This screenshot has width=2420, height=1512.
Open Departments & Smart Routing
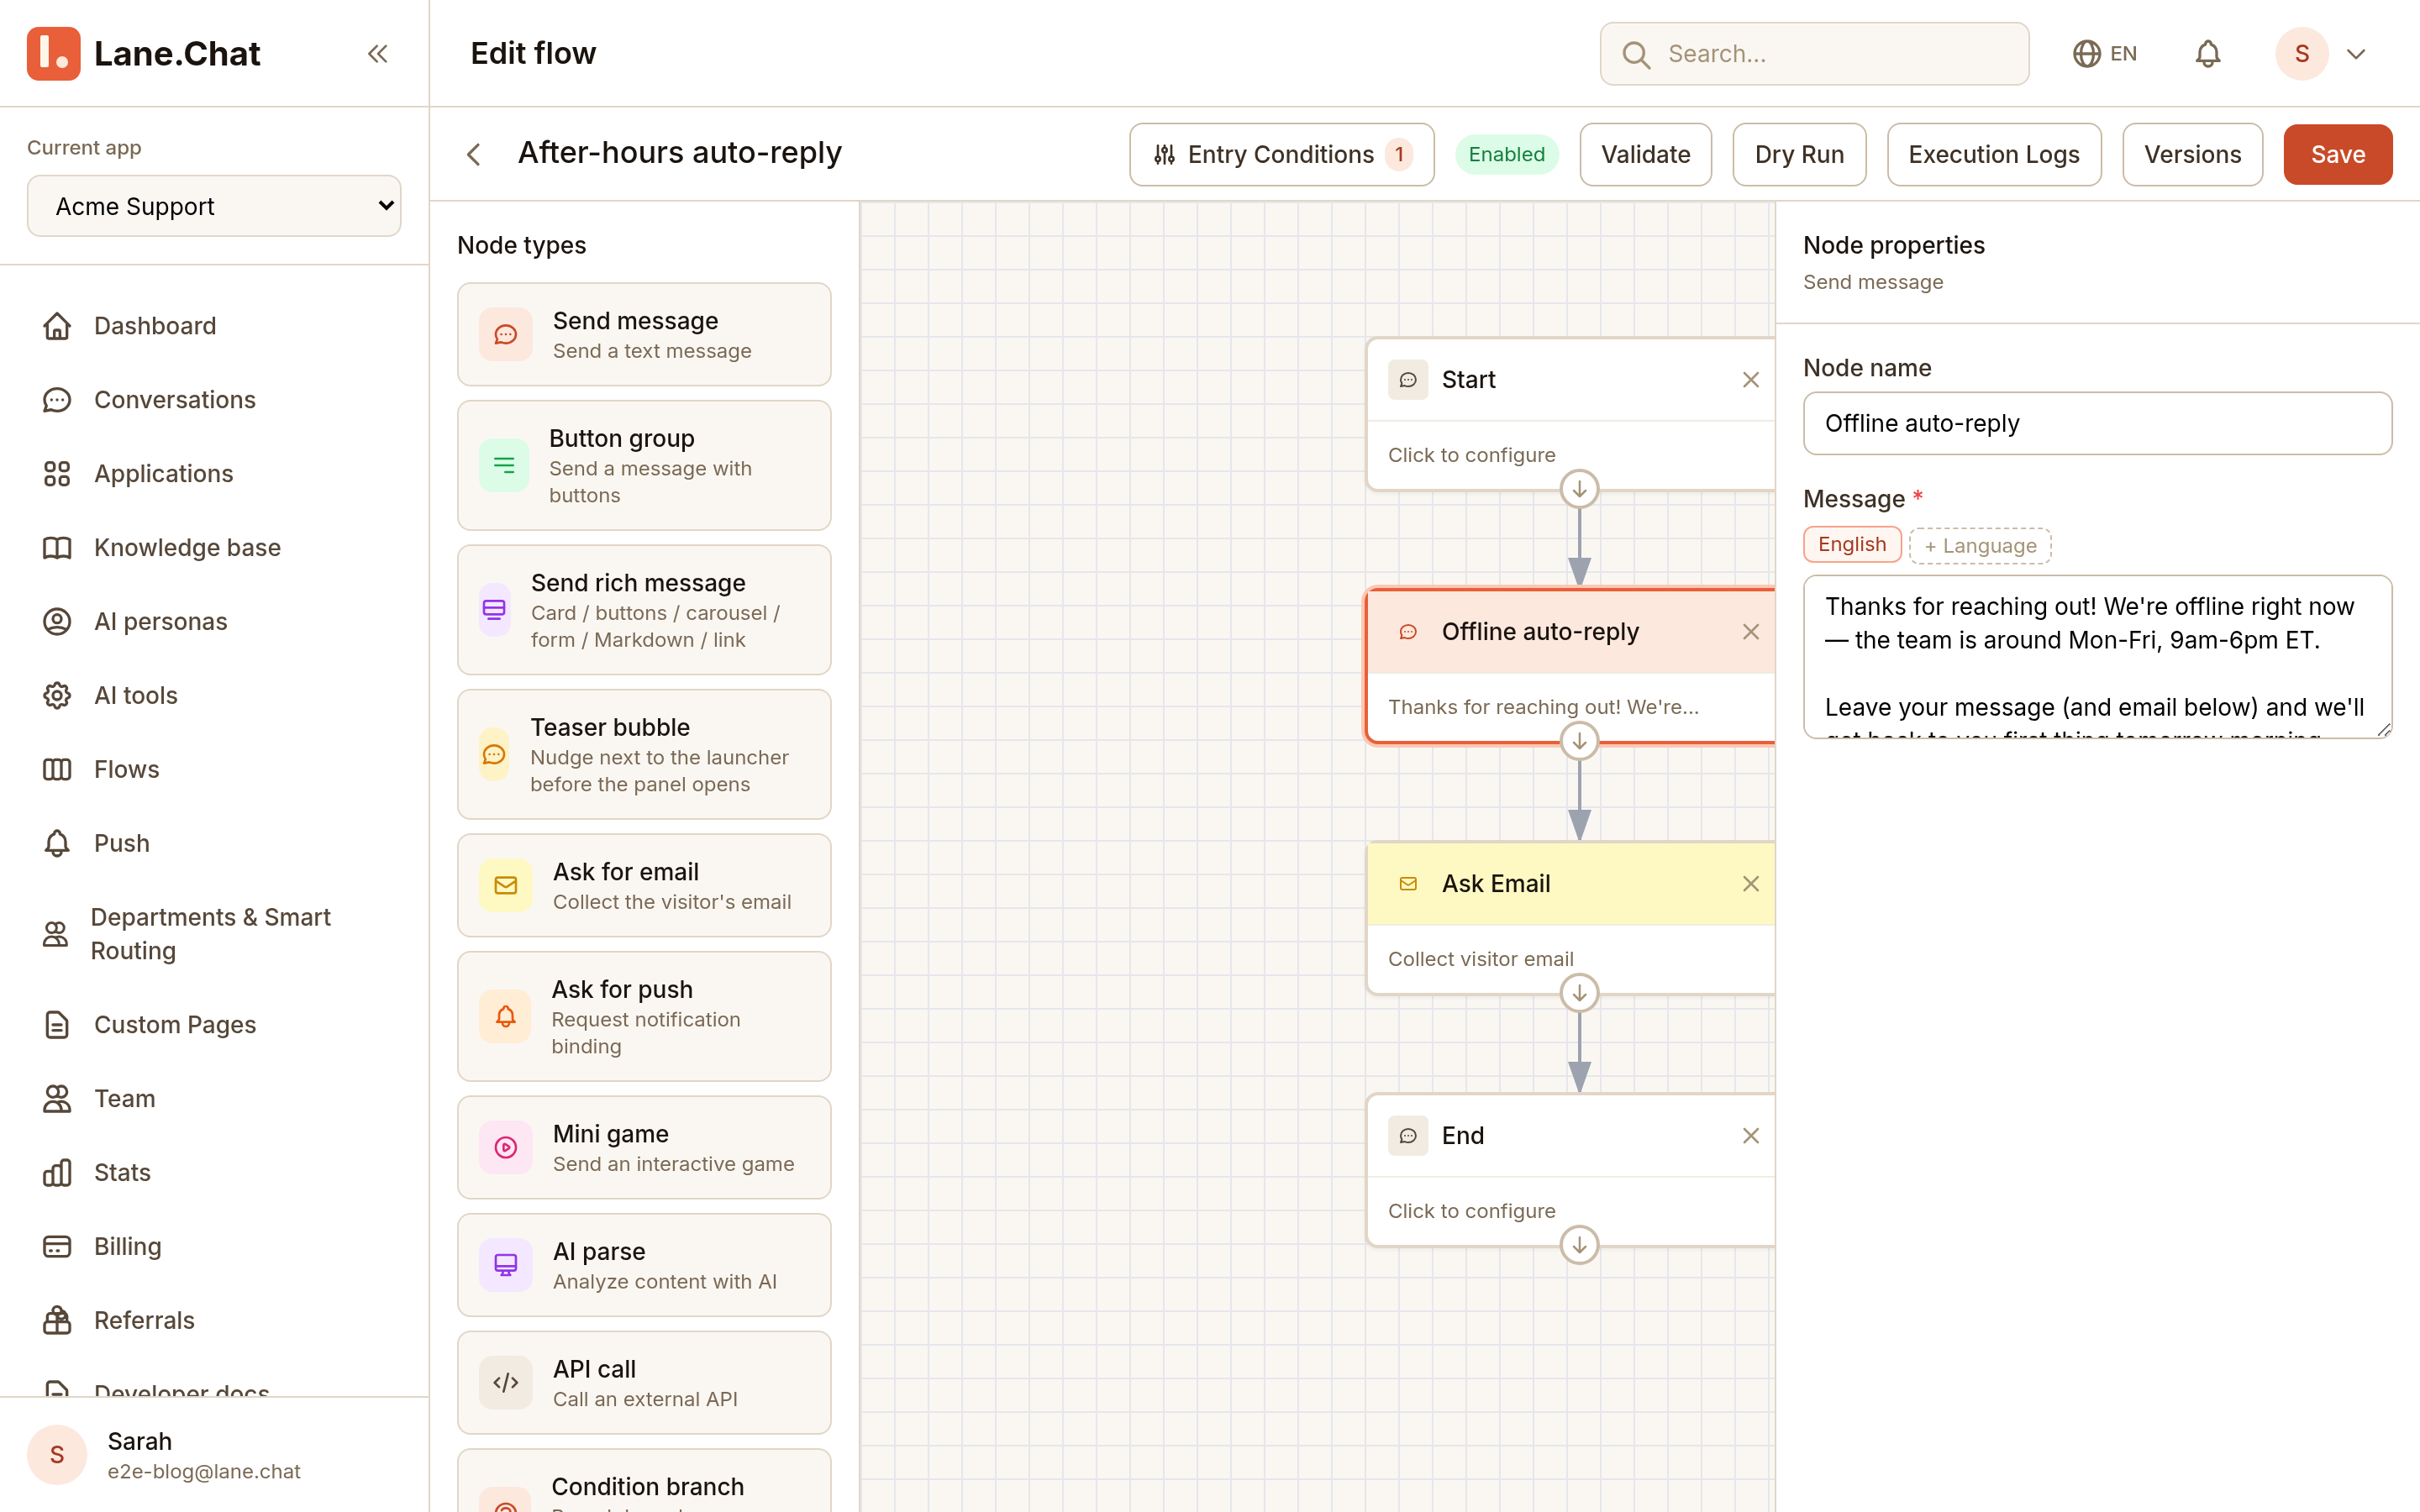pos(214,934)
